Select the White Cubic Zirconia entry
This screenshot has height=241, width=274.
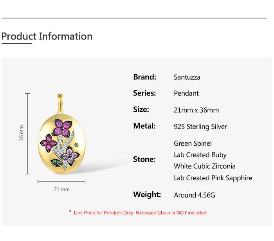click(x=204, y=166)
